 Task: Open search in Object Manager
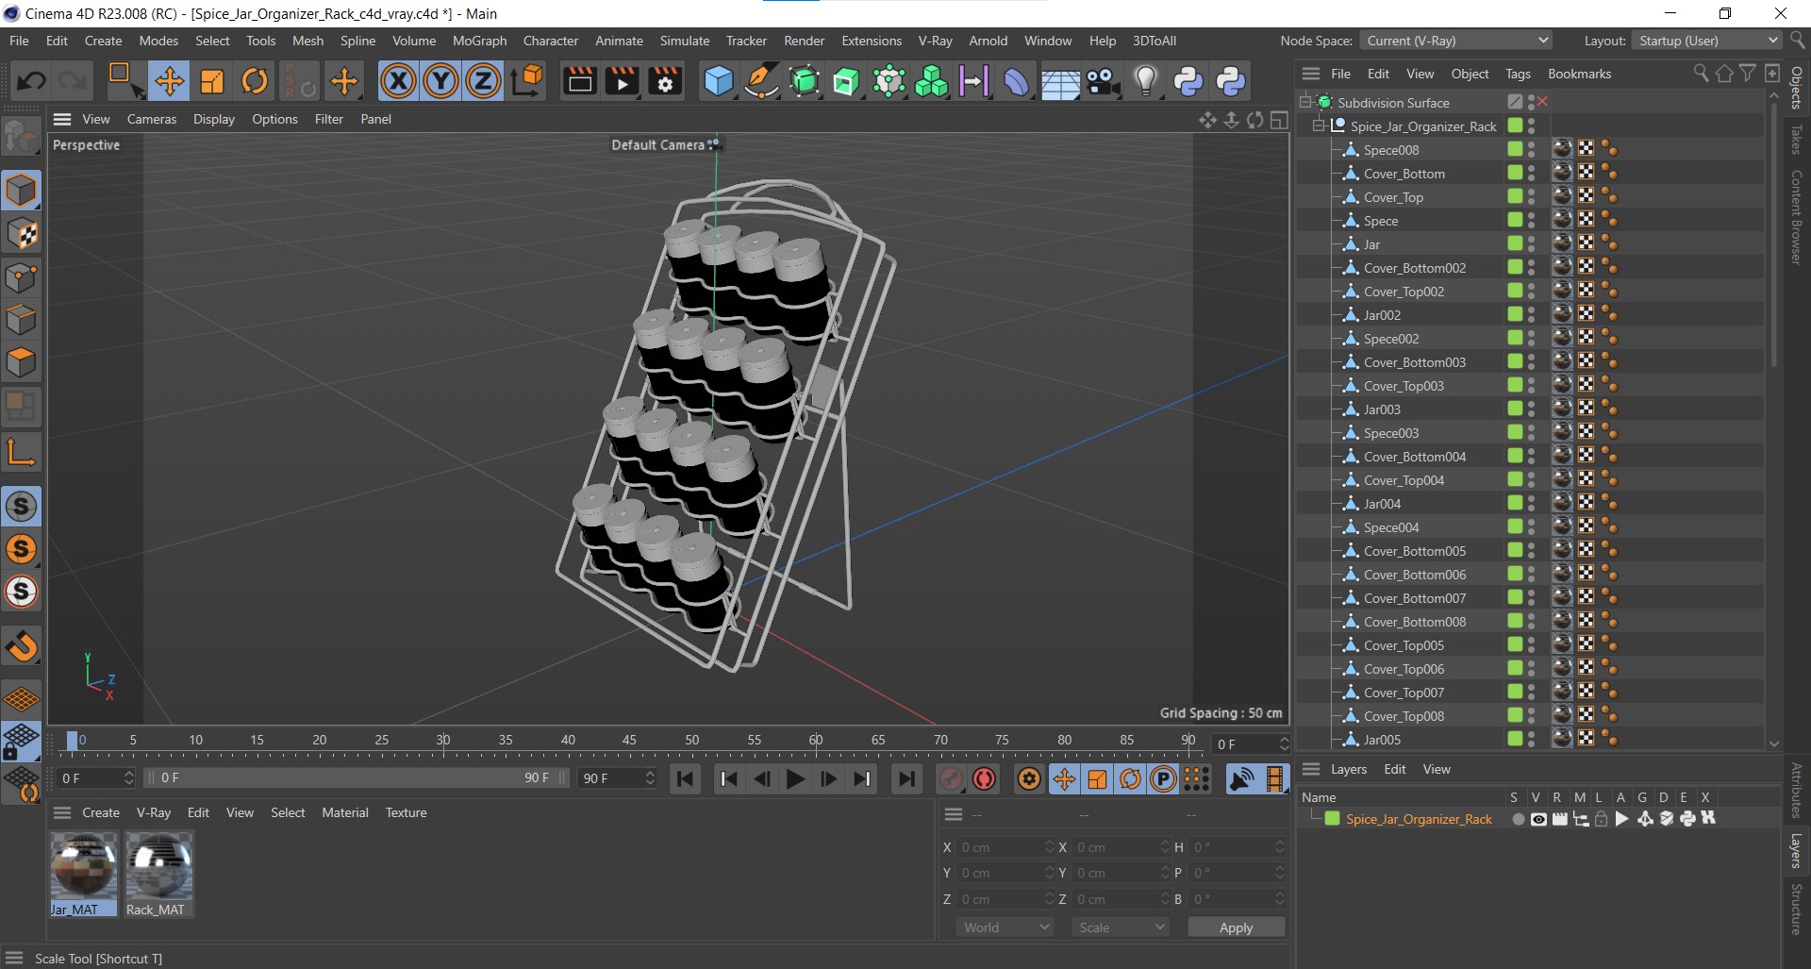[x=1701, y=74]
